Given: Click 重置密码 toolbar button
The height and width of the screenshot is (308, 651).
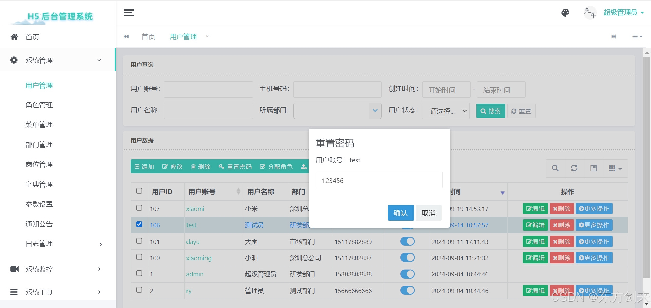Looking at the screenshot, I should 235,167.
